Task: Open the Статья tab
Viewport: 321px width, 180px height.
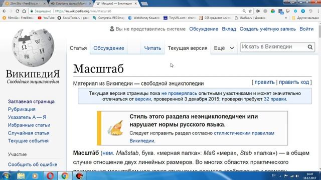Action: pos(78,48)
